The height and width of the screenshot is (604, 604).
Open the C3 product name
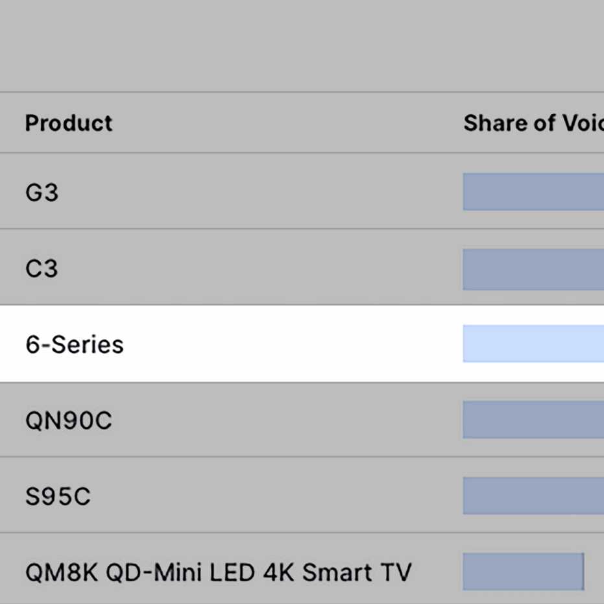coord(42,269)
